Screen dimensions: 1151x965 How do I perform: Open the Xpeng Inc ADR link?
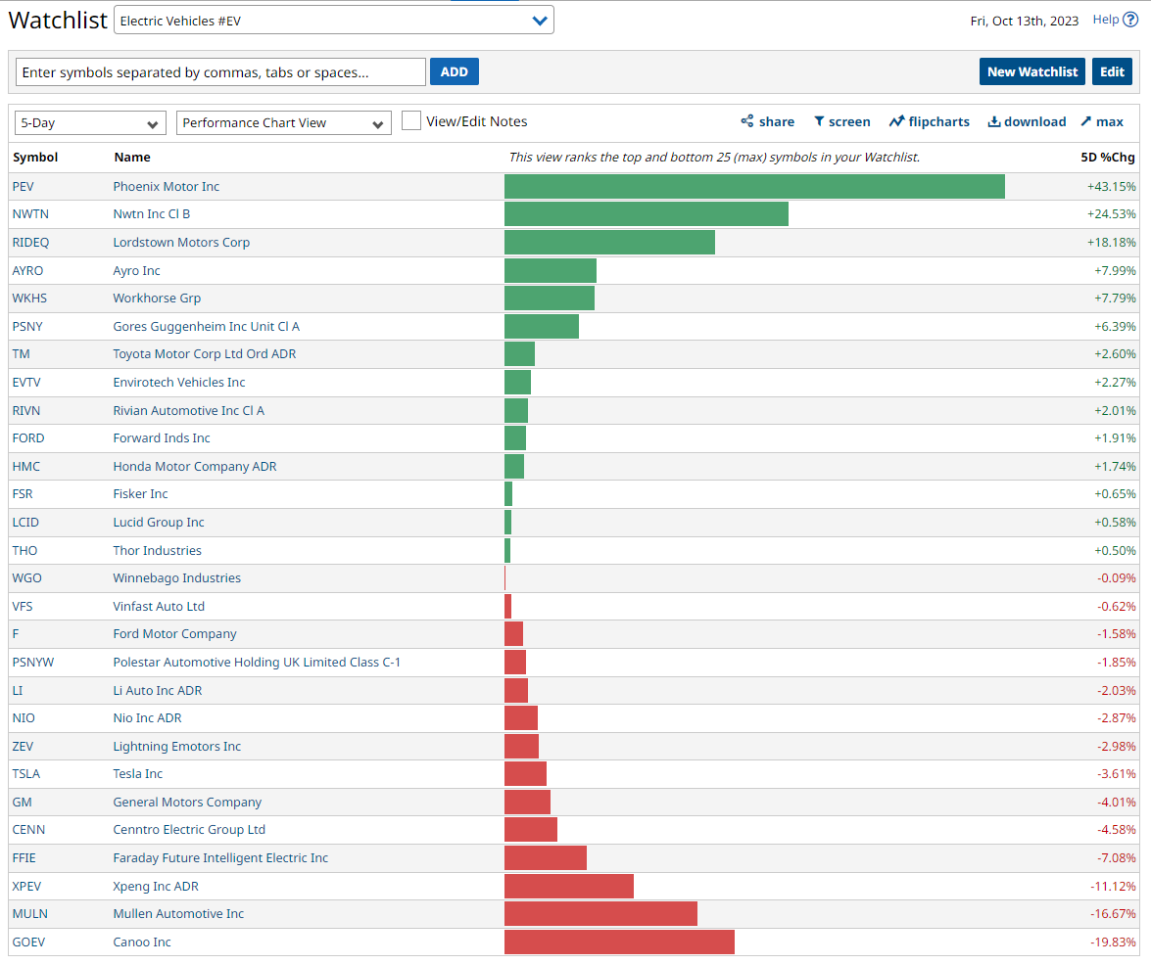(x=156, y=886)
